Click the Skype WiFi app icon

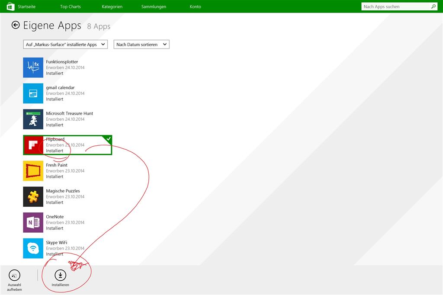pos(33,248)
